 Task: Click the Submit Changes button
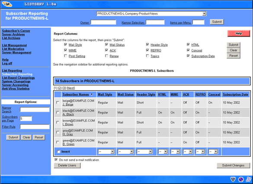(233, 165)
